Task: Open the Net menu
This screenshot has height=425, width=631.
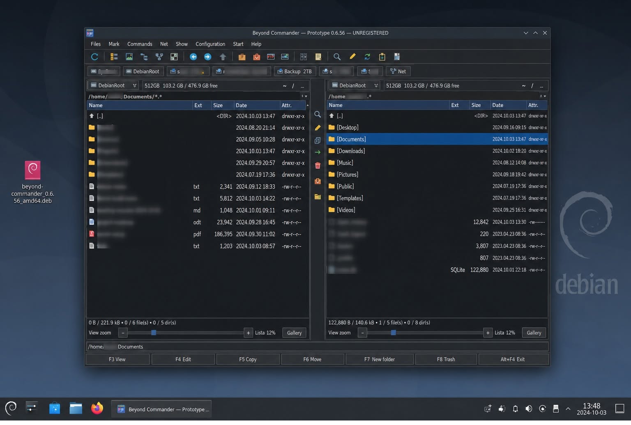Action: click(164, 44)
